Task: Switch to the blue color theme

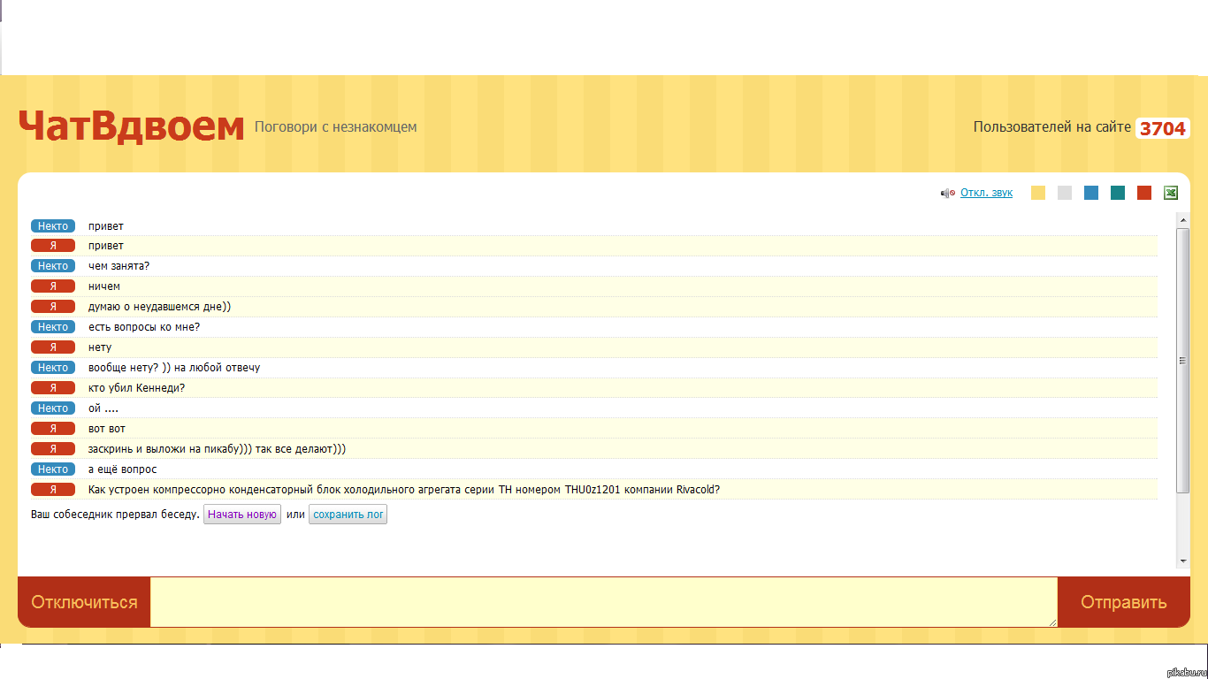Action: pyautogui.click(x=1091, y=193)
